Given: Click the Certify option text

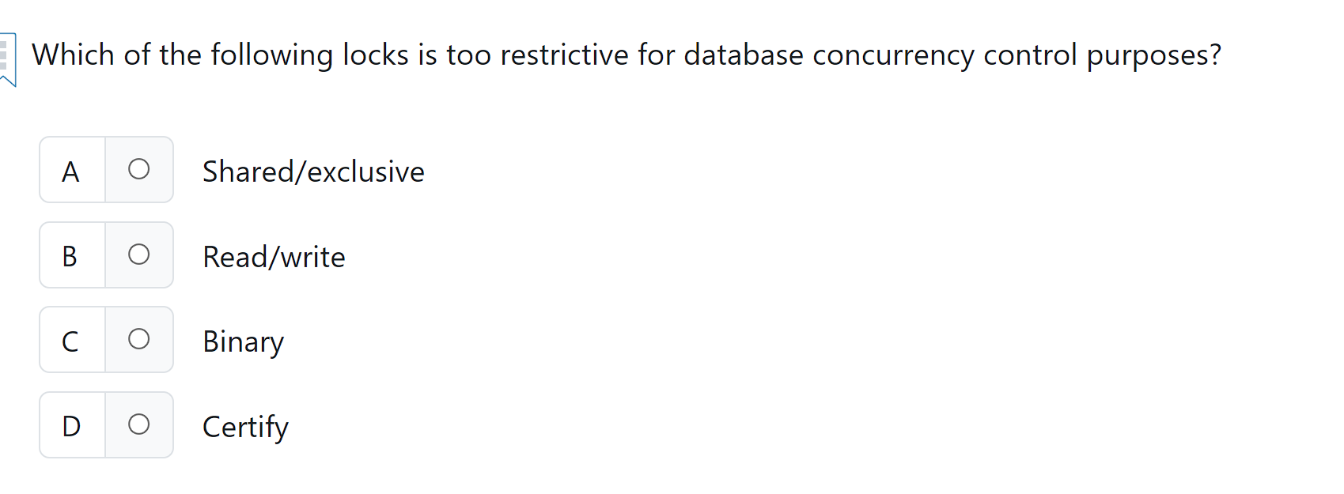Looking at the screenshot, I should [x=245, y=427].
